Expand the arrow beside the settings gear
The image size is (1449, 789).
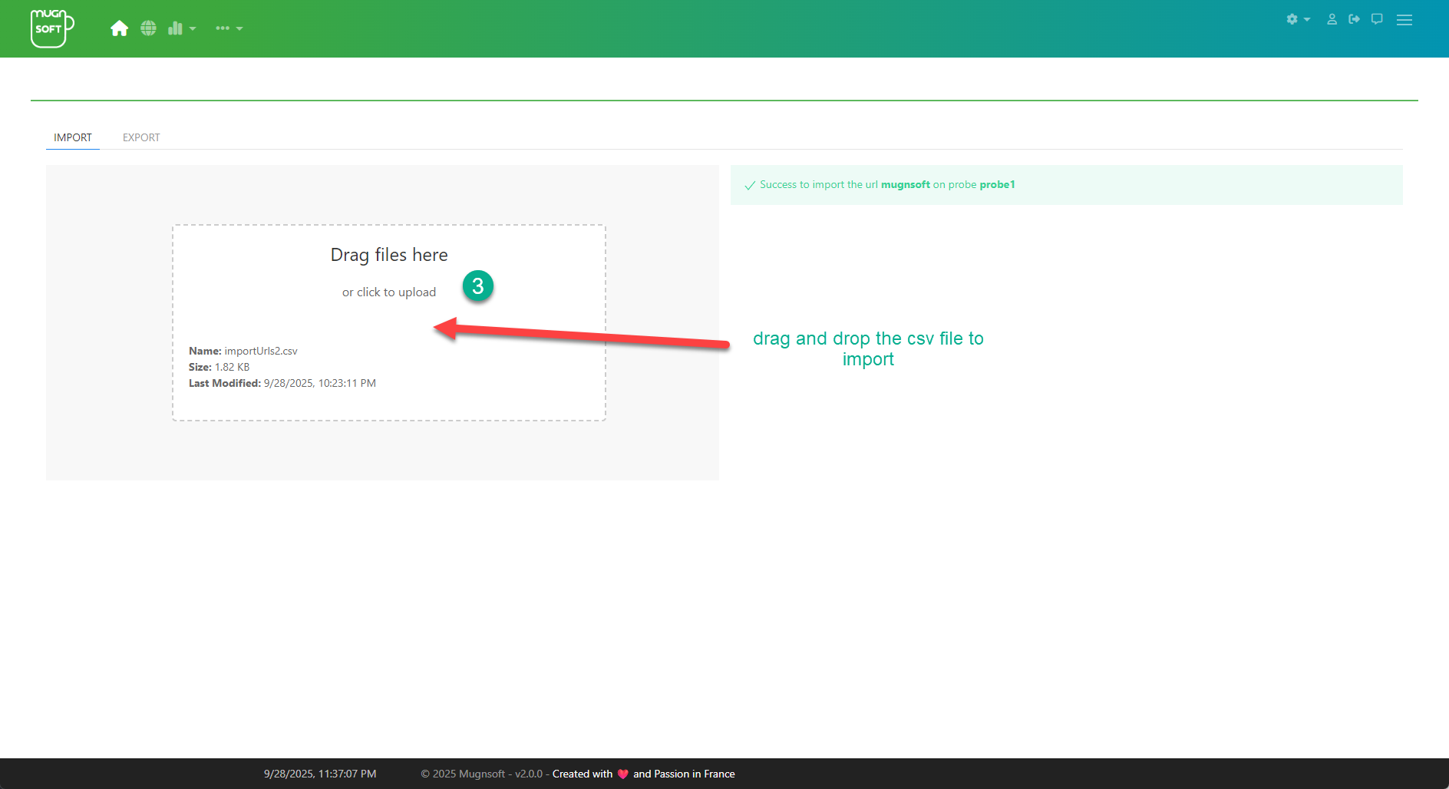(1307, 19)
